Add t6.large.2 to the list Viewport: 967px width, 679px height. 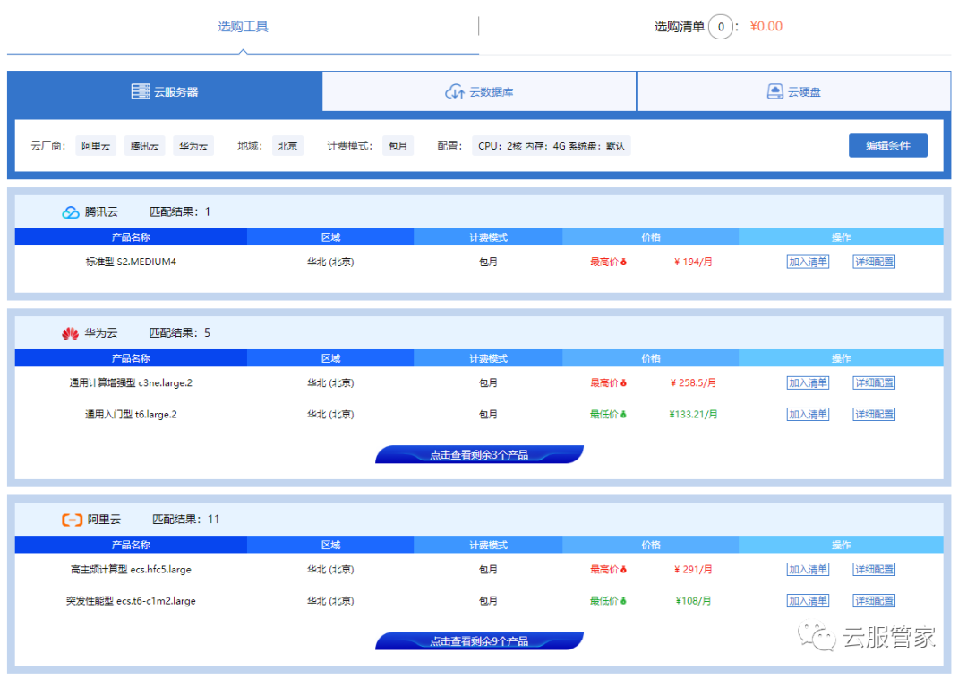coord(808,415)
